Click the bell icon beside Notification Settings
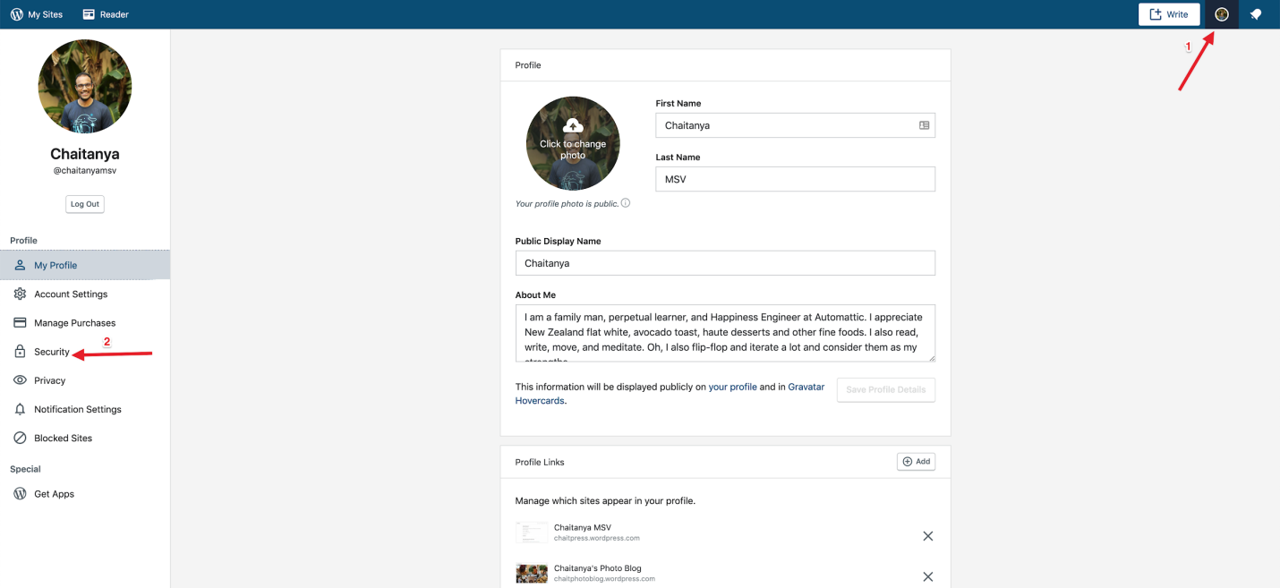The height and width of the screenshot is (588, 1280). tap(20, 409)
